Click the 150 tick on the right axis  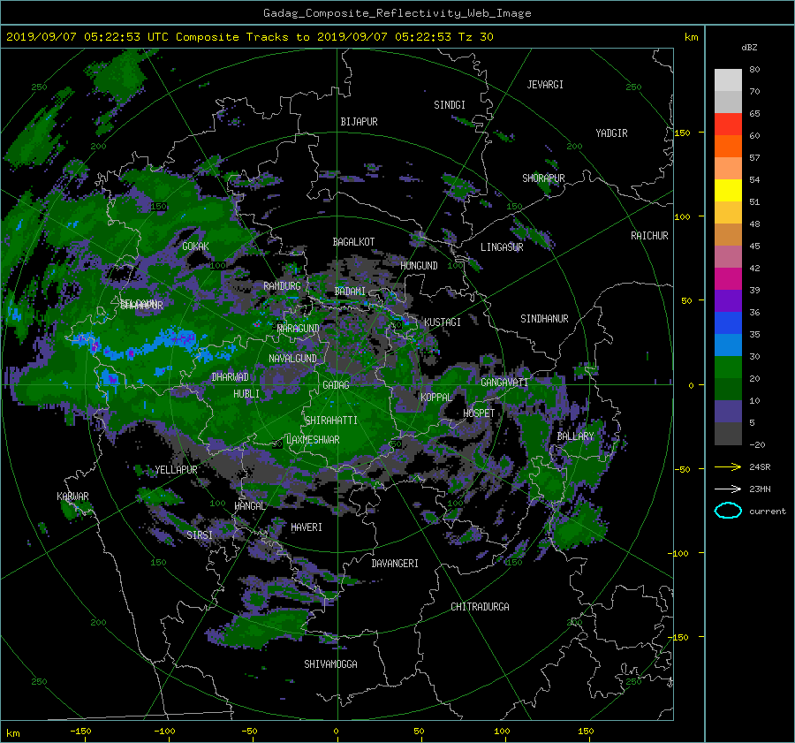(682, 133)
